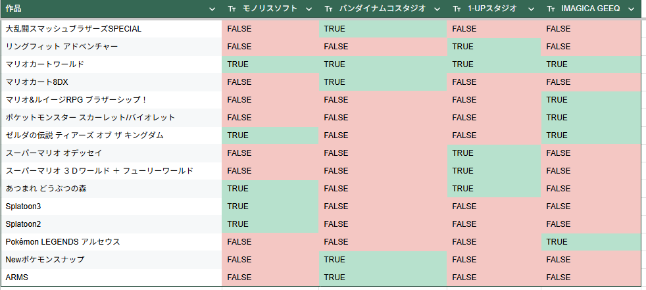Select the IMAGICA GEEQ header label
This screenshot has height=290, width=646.
click(590, 9)
